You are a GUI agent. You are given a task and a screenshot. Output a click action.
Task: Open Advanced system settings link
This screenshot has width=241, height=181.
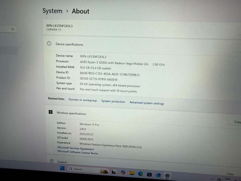click(x=147, y=103)
